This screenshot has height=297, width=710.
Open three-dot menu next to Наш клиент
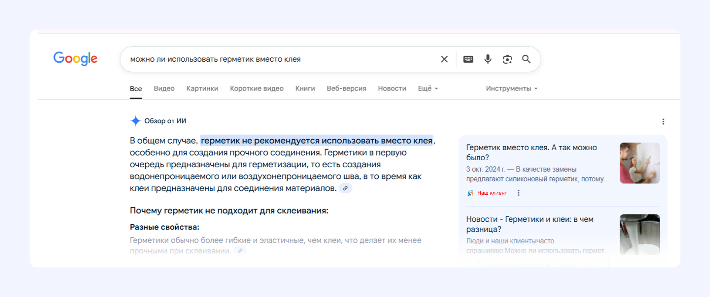518,193
